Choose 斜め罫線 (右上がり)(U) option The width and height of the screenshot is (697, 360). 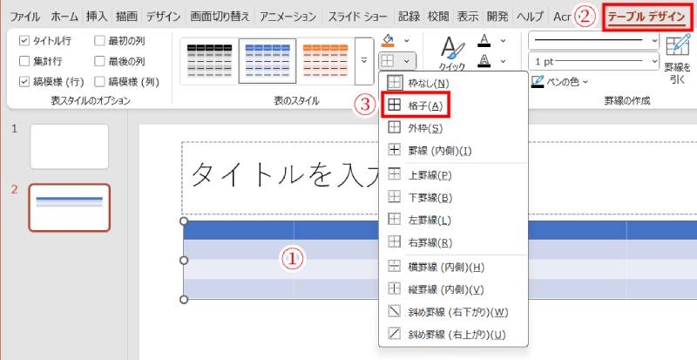pos(453,334)
